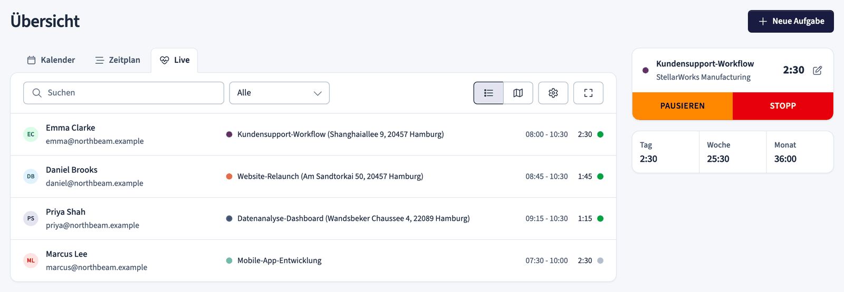
Task: Click Priya Shah's name
Action: tap(65, 212)
